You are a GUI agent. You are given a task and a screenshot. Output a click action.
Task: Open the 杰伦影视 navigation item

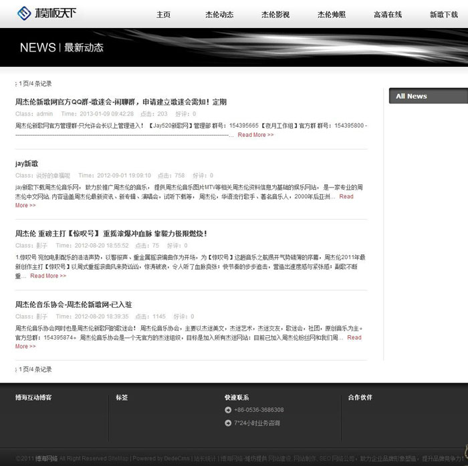[x=275, y=15]
